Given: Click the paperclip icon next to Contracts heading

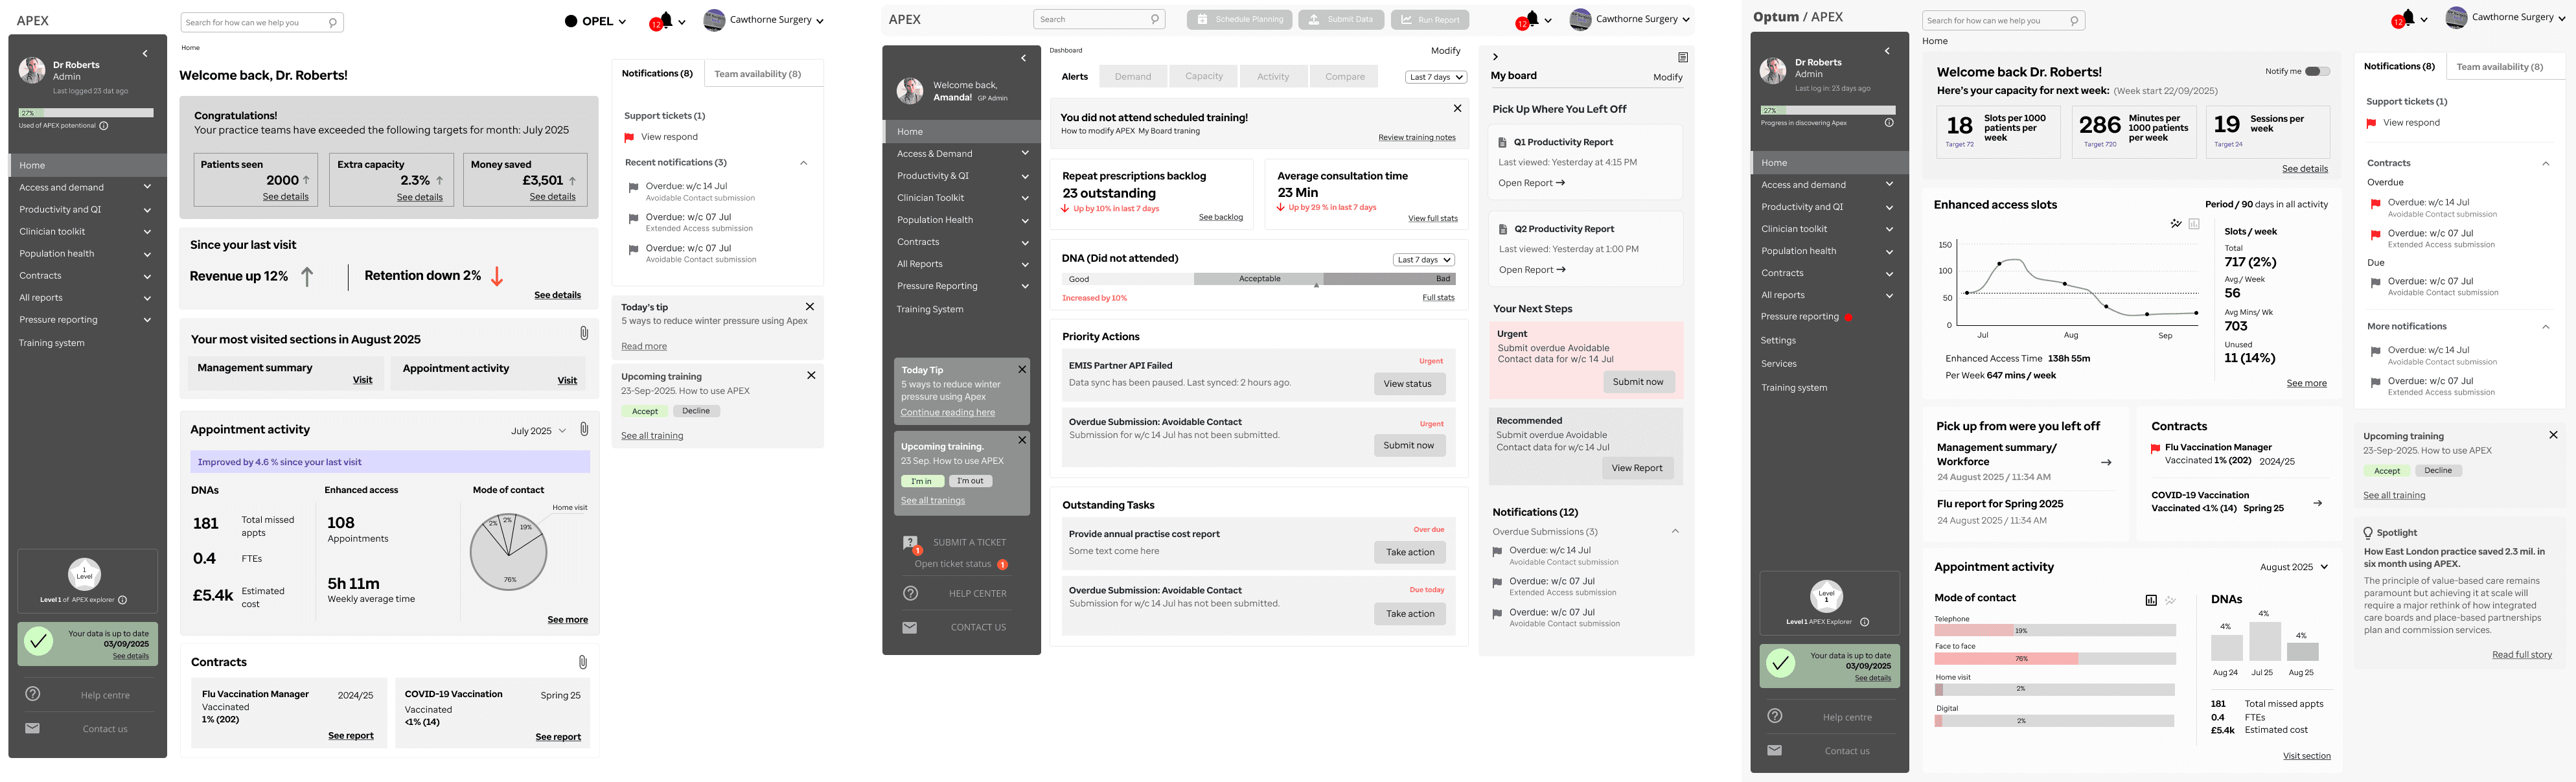Looking at the screenshot, I should tap(583, 662).
